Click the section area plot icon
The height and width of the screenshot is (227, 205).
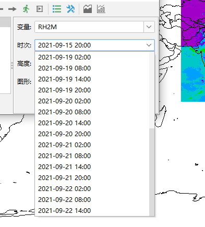(88, 9)
